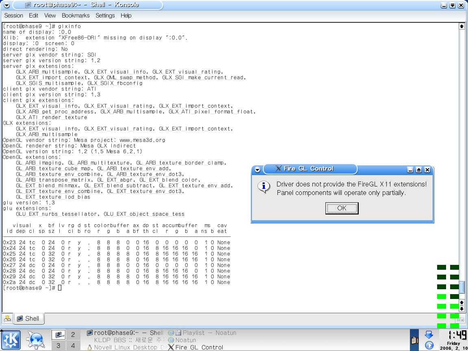Click the 'GLX_ATI_render_texture' line
This screenshot has height=351, width=468.
coord(51,117)
